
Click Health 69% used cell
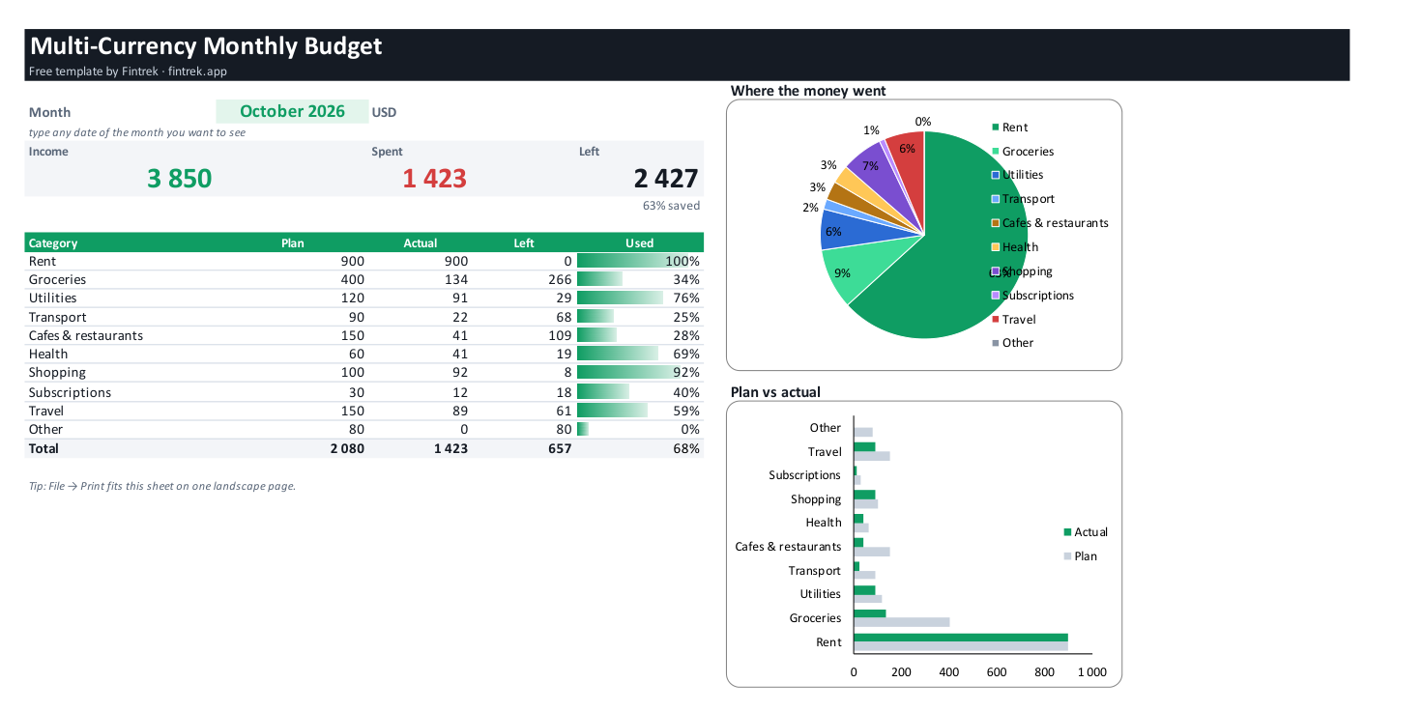point(639,354)
